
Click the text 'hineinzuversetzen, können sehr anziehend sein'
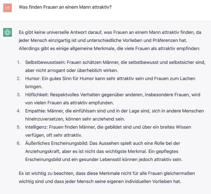coord(75,119)
